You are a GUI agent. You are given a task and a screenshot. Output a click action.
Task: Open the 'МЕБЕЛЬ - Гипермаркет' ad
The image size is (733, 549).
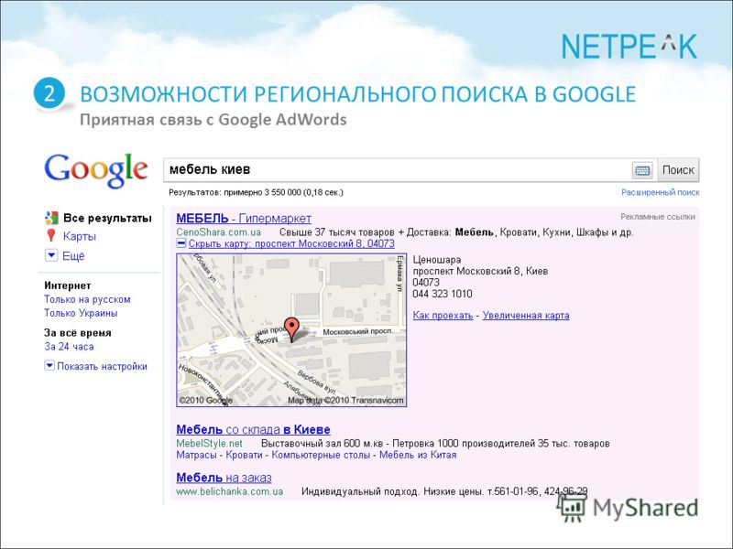click(244, 218)
